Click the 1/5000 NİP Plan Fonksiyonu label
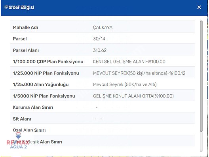Viewport: 209px width, 157px height. pyautogui.click(x=44, y=96)
